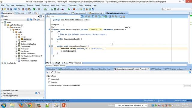Screen dimensions: 192x108
Task: Collapse the Model project node
Action: [2, 22]
